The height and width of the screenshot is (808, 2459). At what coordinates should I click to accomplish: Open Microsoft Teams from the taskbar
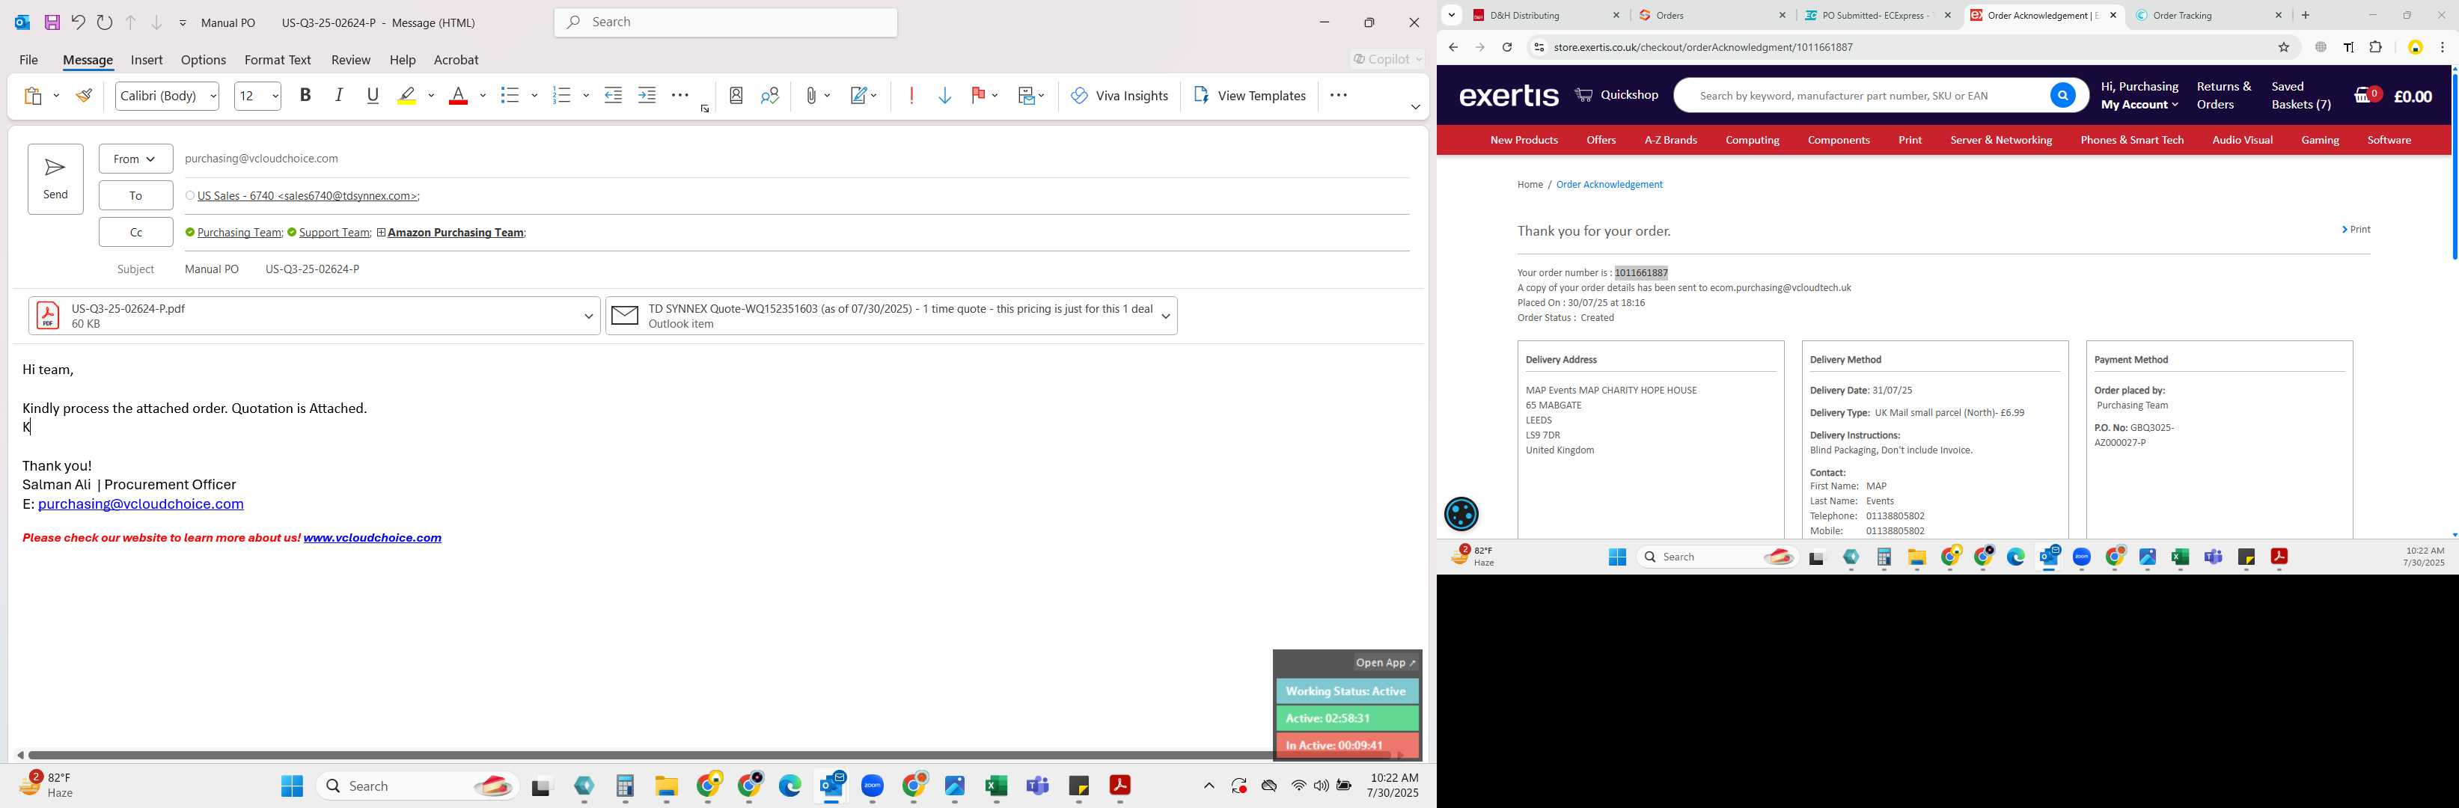click(x=1038, y=786)
